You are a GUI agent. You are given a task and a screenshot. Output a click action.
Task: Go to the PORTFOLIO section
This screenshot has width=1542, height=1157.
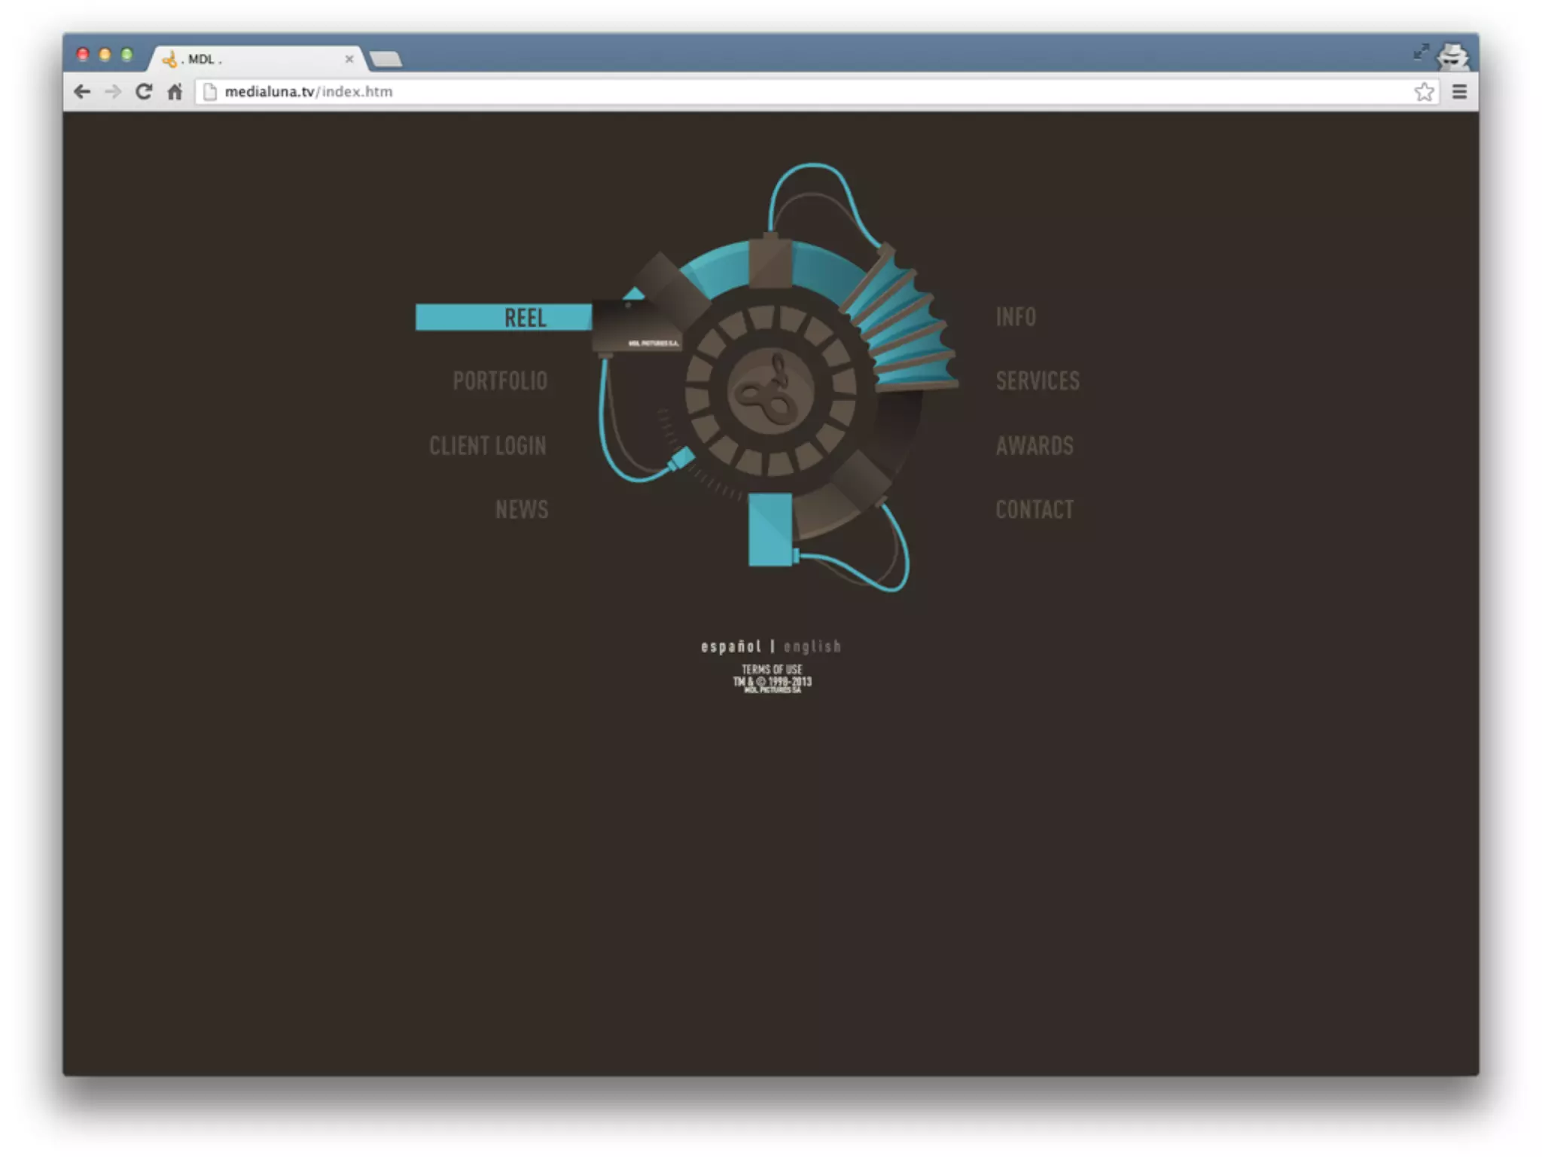pyautogui.click(x=500, y=381)
